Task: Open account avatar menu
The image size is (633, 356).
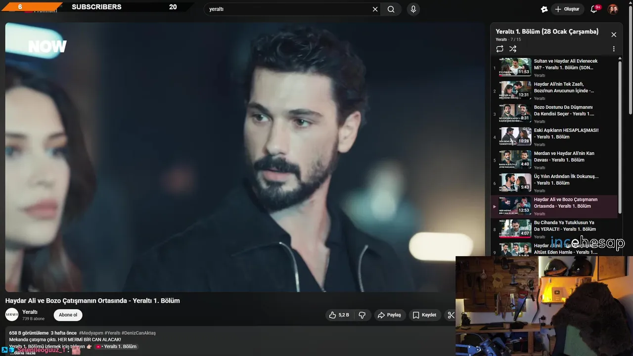Action: [x=613, y=9]
